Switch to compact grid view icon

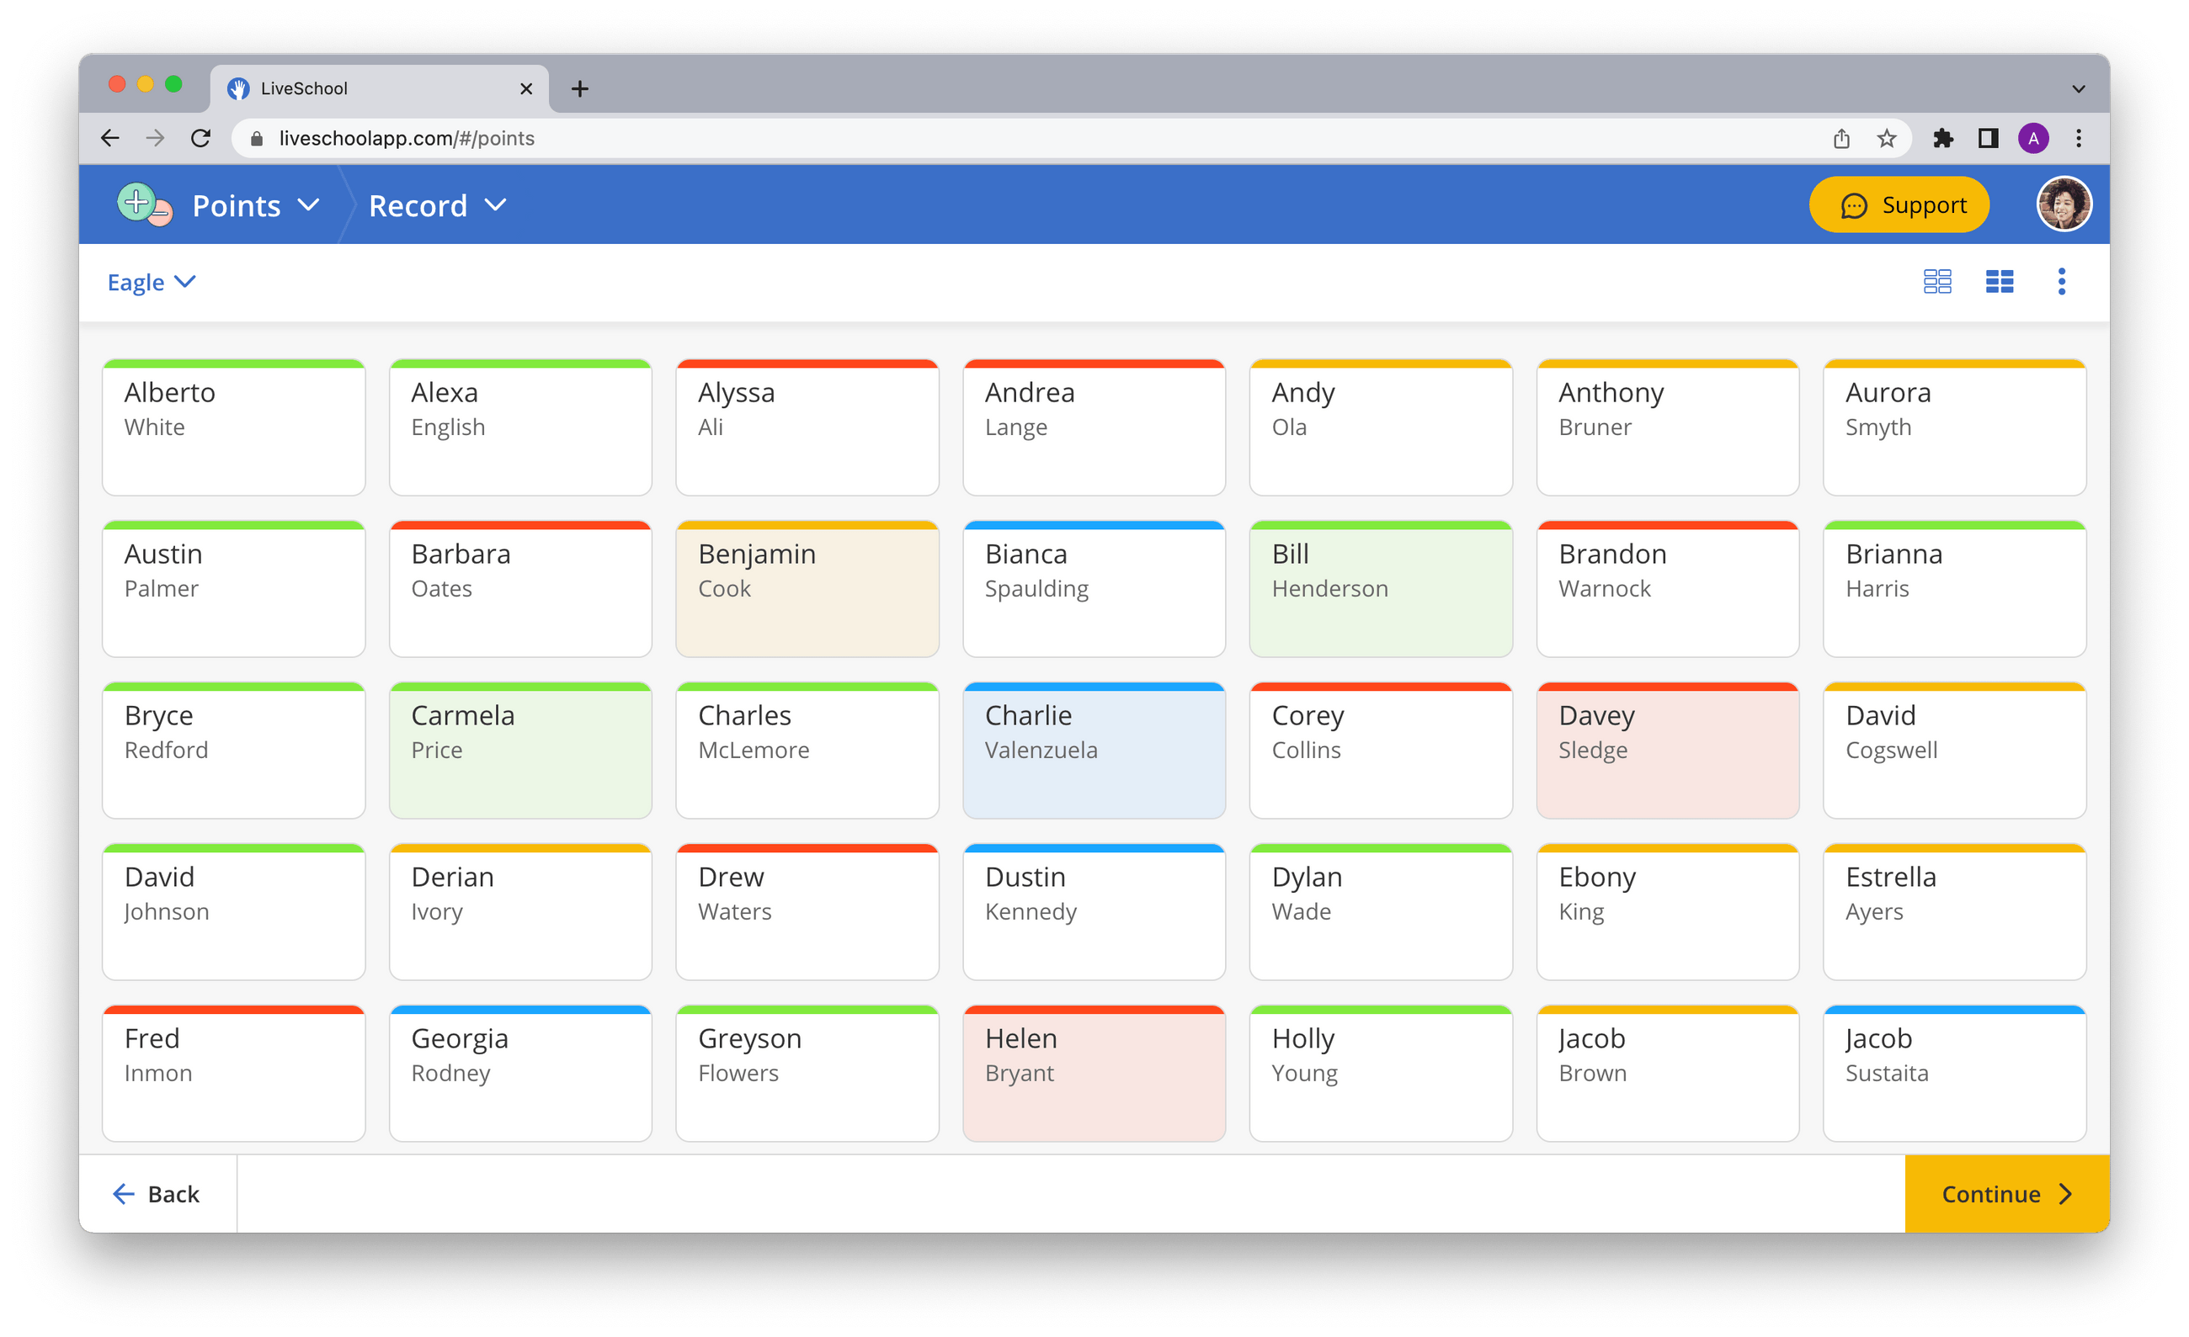coord(1936,281)
